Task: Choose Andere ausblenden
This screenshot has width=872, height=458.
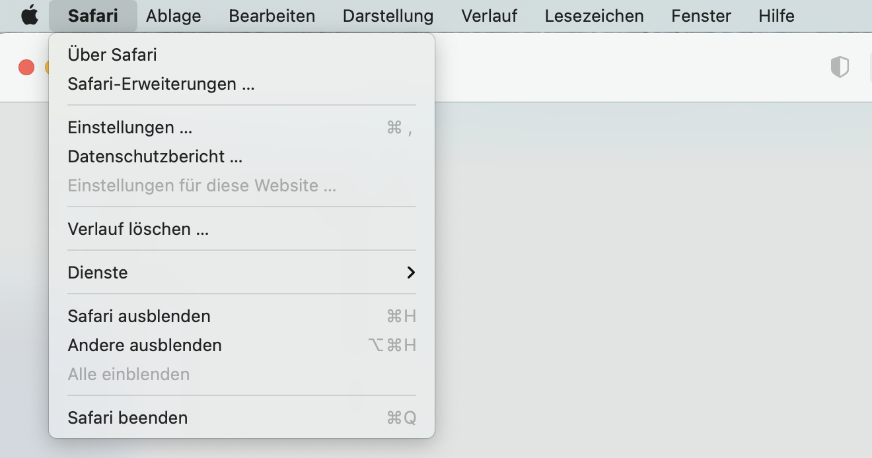Action: pos(145,345)
